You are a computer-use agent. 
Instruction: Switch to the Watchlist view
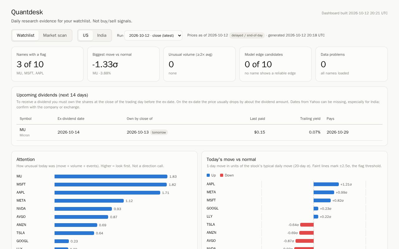click(x=26, y=35)
